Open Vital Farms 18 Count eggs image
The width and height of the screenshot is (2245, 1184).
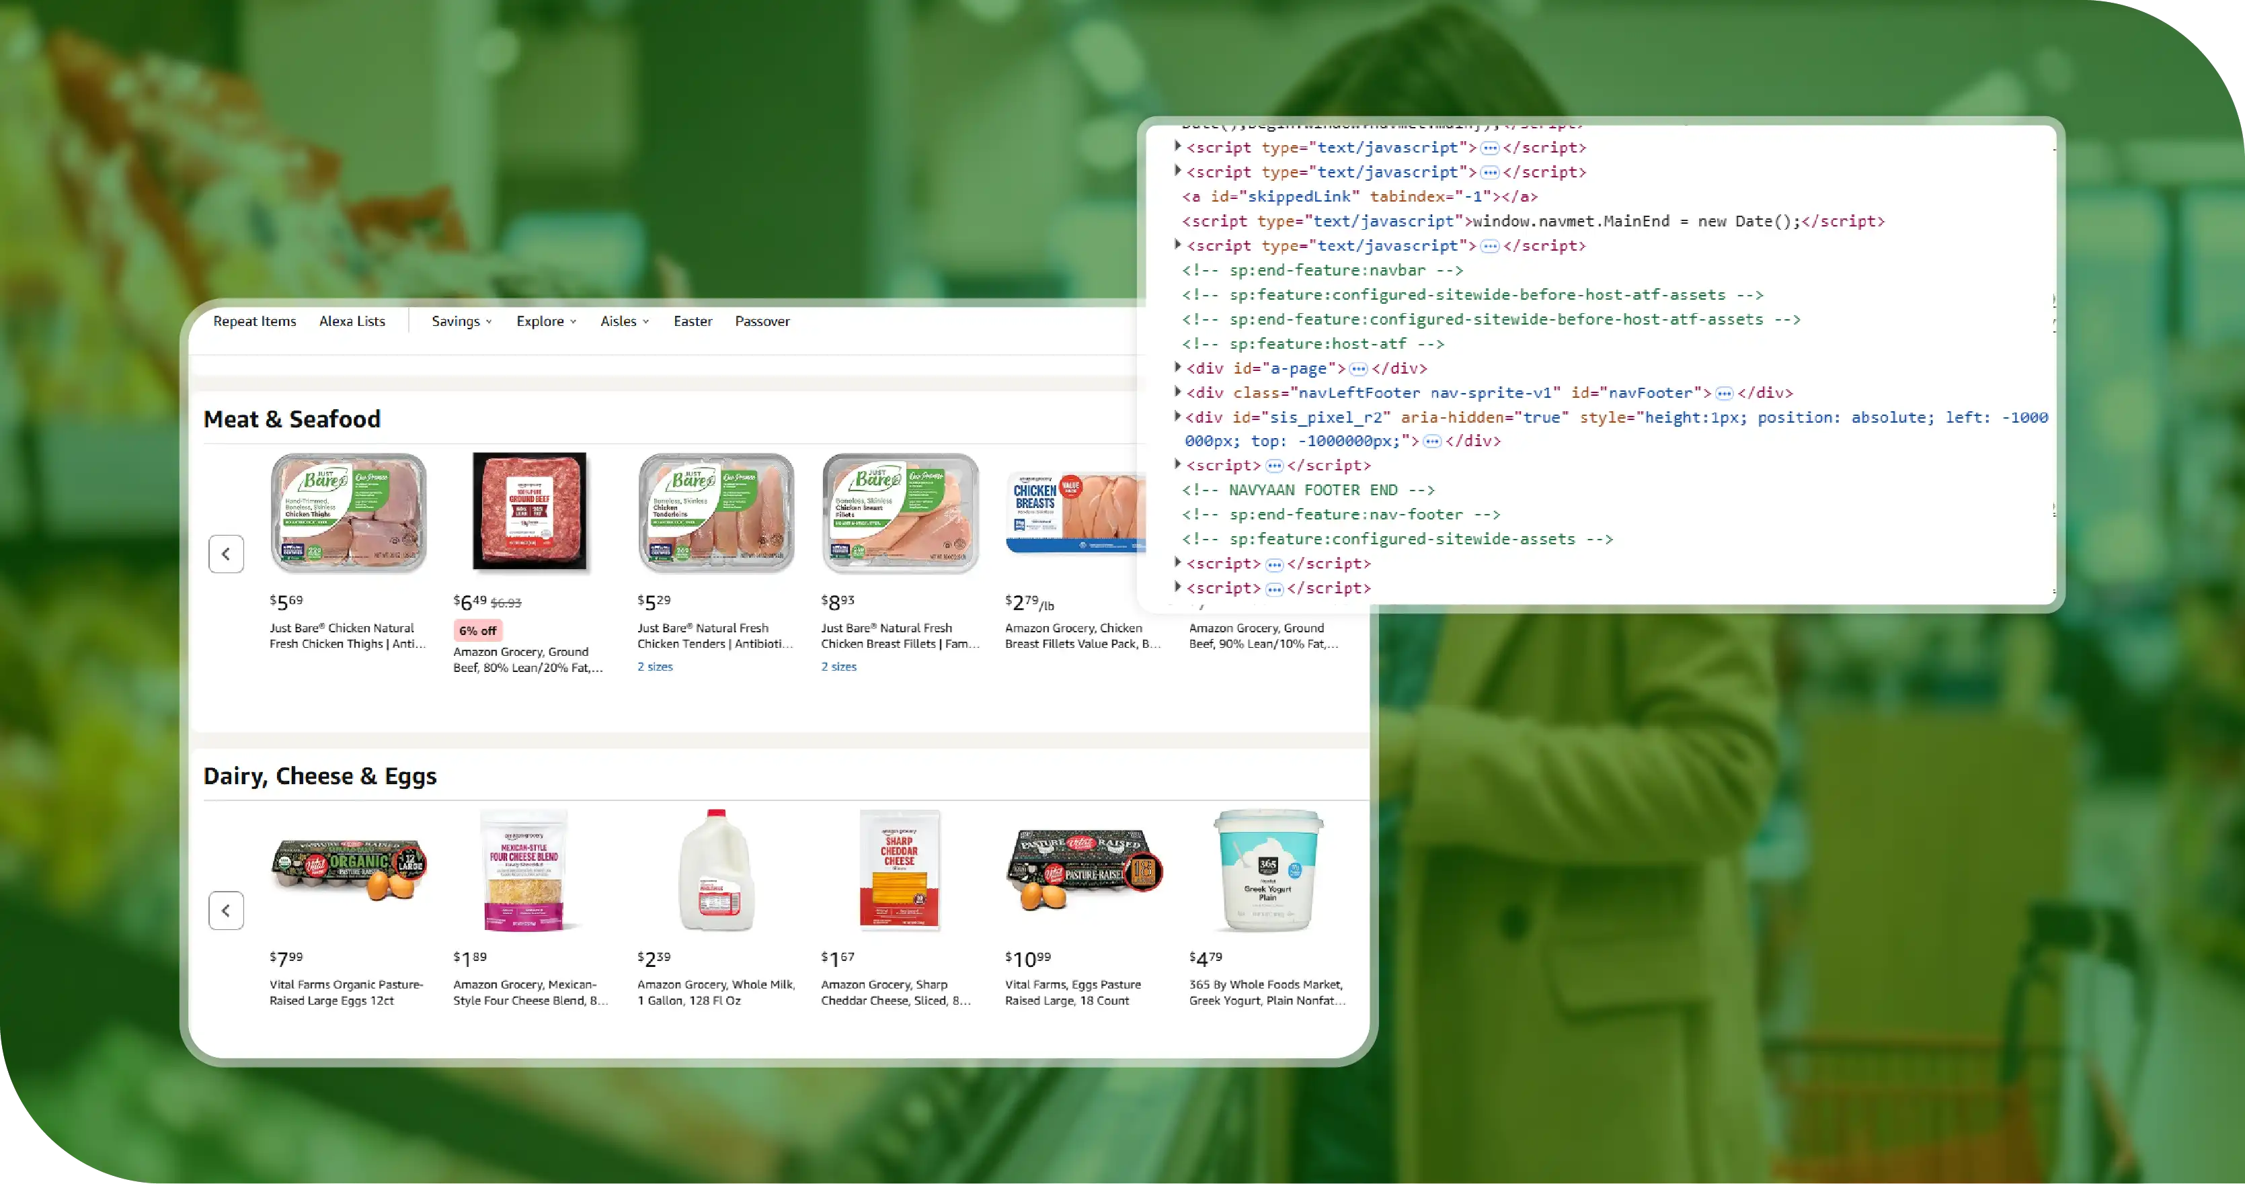pos(1084,869)
